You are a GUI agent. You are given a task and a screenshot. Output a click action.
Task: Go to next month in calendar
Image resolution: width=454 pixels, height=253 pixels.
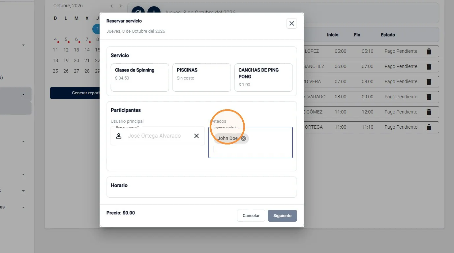click(x=121, y=6)
